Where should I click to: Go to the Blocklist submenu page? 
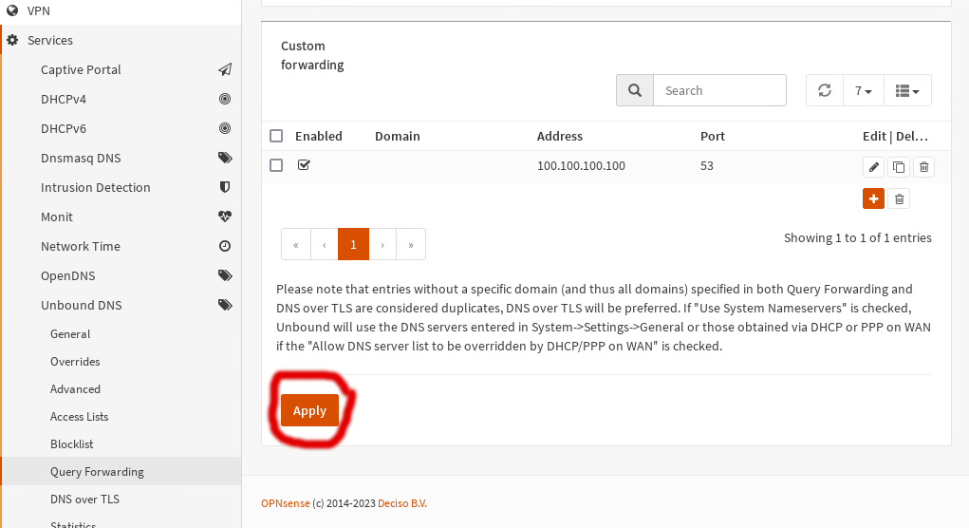click(71, 443)
